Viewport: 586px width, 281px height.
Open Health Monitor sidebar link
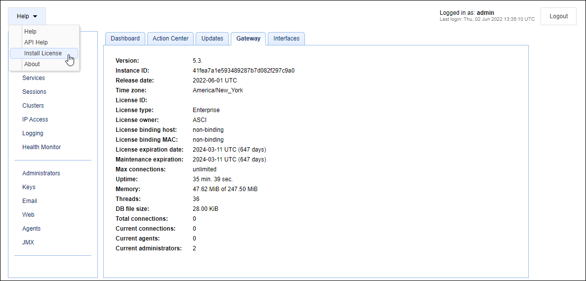42,147
